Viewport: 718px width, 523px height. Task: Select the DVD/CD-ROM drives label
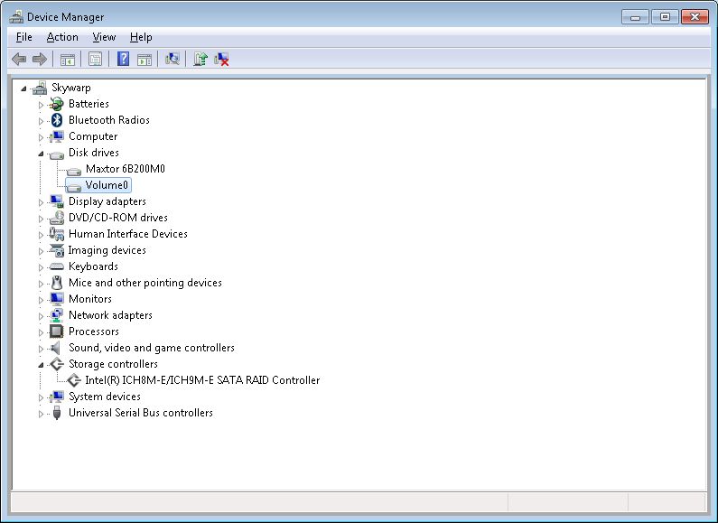pyautogui.click(x=118, y=218)
